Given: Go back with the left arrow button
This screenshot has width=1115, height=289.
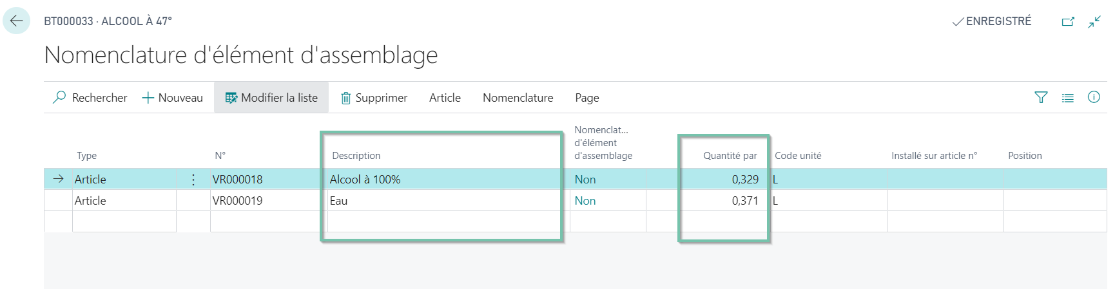Looking at the screenshot, I should click(x=16, y=21).
